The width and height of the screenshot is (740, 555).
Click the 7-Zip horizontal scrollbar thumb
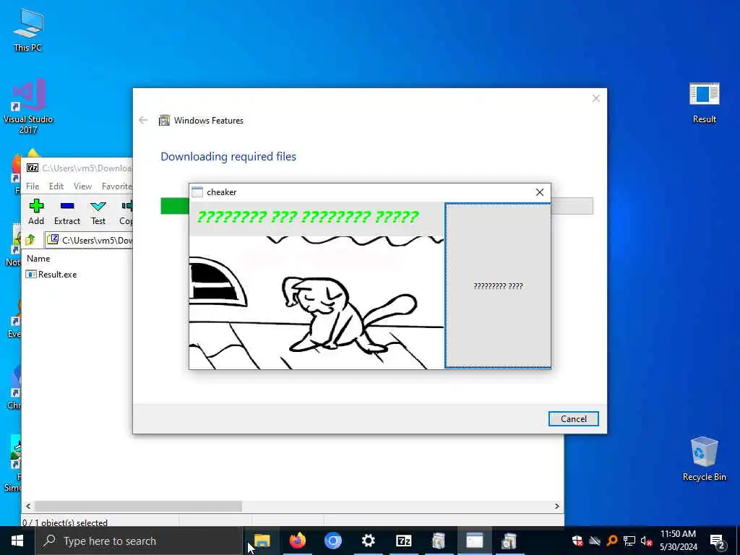[138, 506]
